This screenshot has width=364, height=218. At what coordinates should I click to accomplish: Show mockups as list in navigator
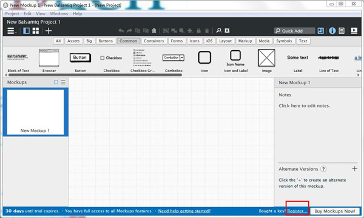coord(63,82)
